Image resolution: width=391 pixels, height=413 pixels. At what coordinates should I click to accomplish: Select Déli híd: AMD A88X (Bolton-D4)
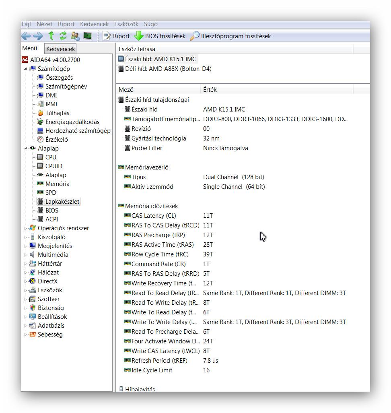tap(165, 69)
